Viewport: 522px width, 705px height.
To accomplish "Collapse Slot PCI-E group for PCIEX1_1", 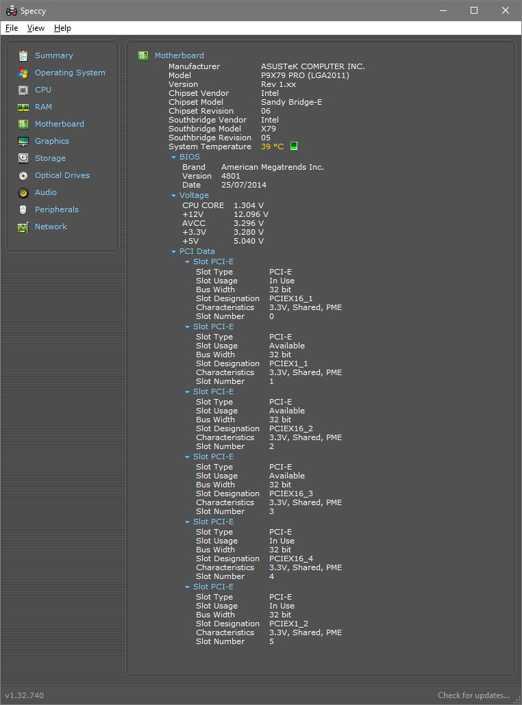I will (x=188, y=327).
